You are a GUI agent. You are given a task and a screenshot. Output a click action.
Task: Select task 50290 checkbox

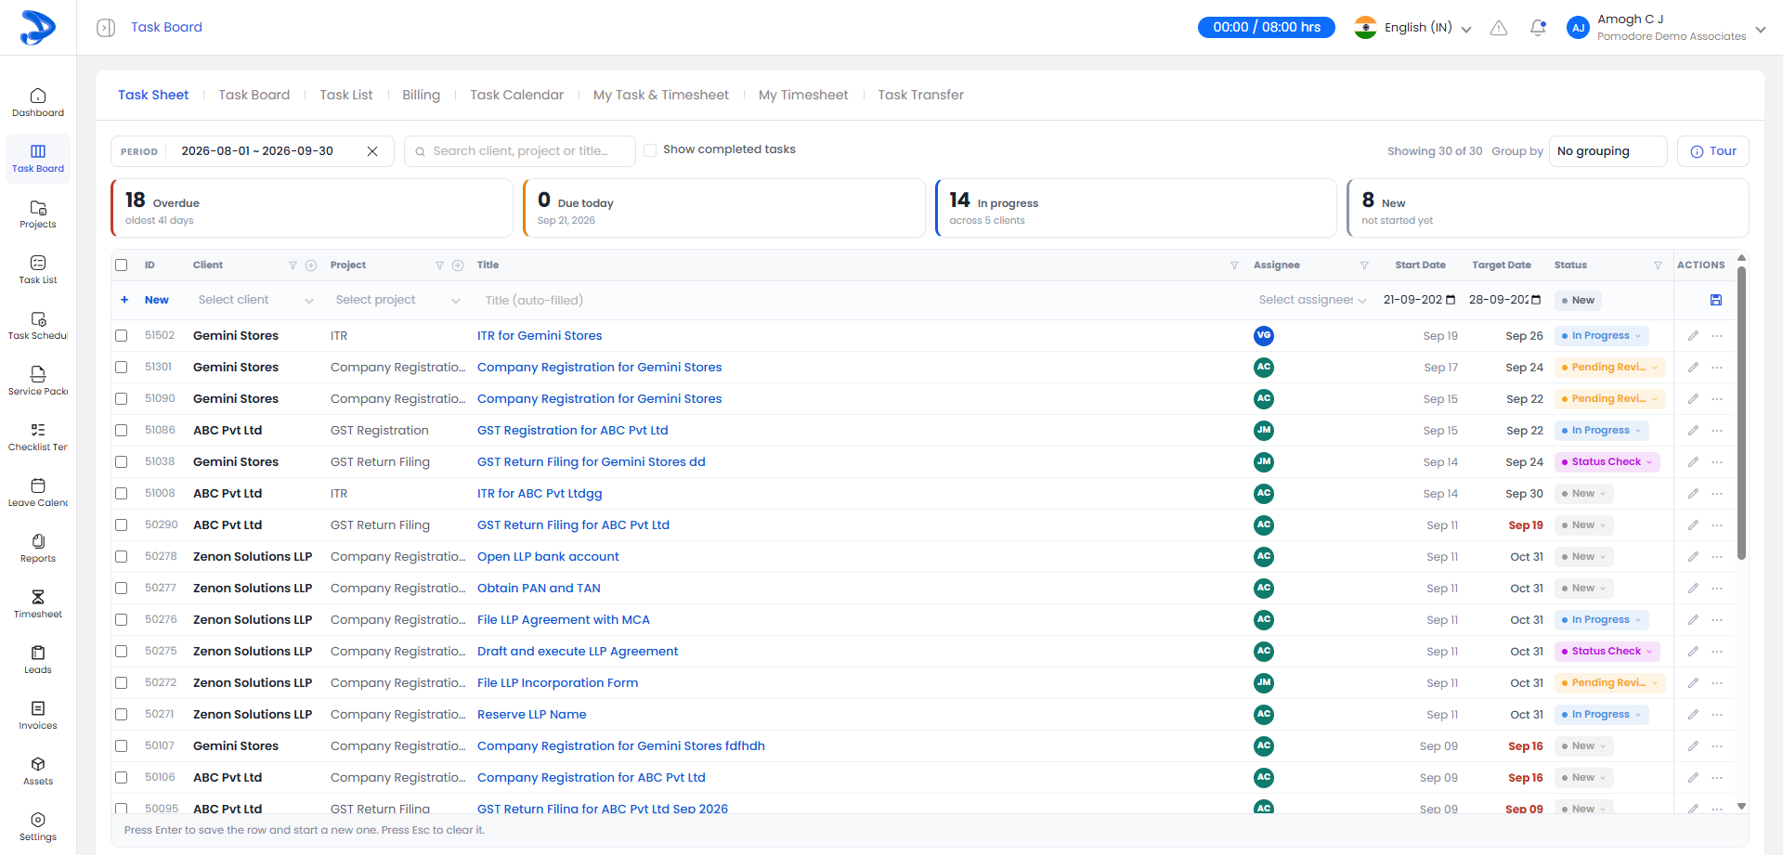coord(122,525)
